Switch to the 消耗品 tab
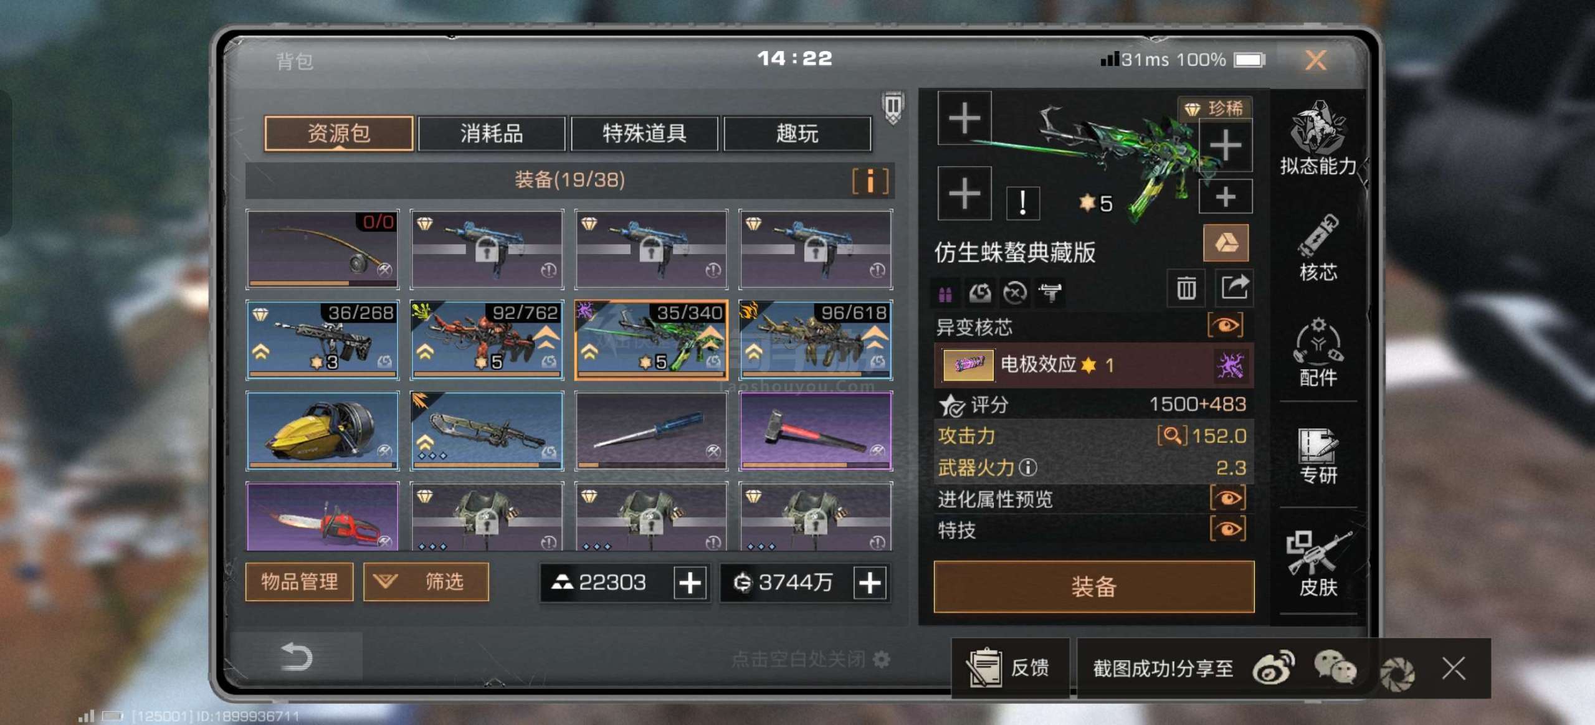1595x725 pixels. pos(492,133)
